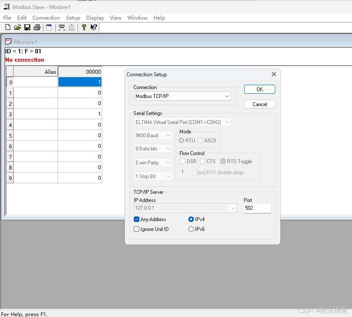Open the Connection type dropdown
352x317 pixels.
pyautogui.click(x=182, y=96)
